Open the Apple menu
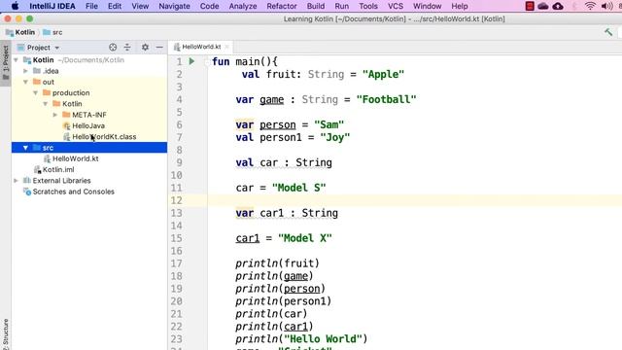The image size is (622, 350). tap(15, 6)
